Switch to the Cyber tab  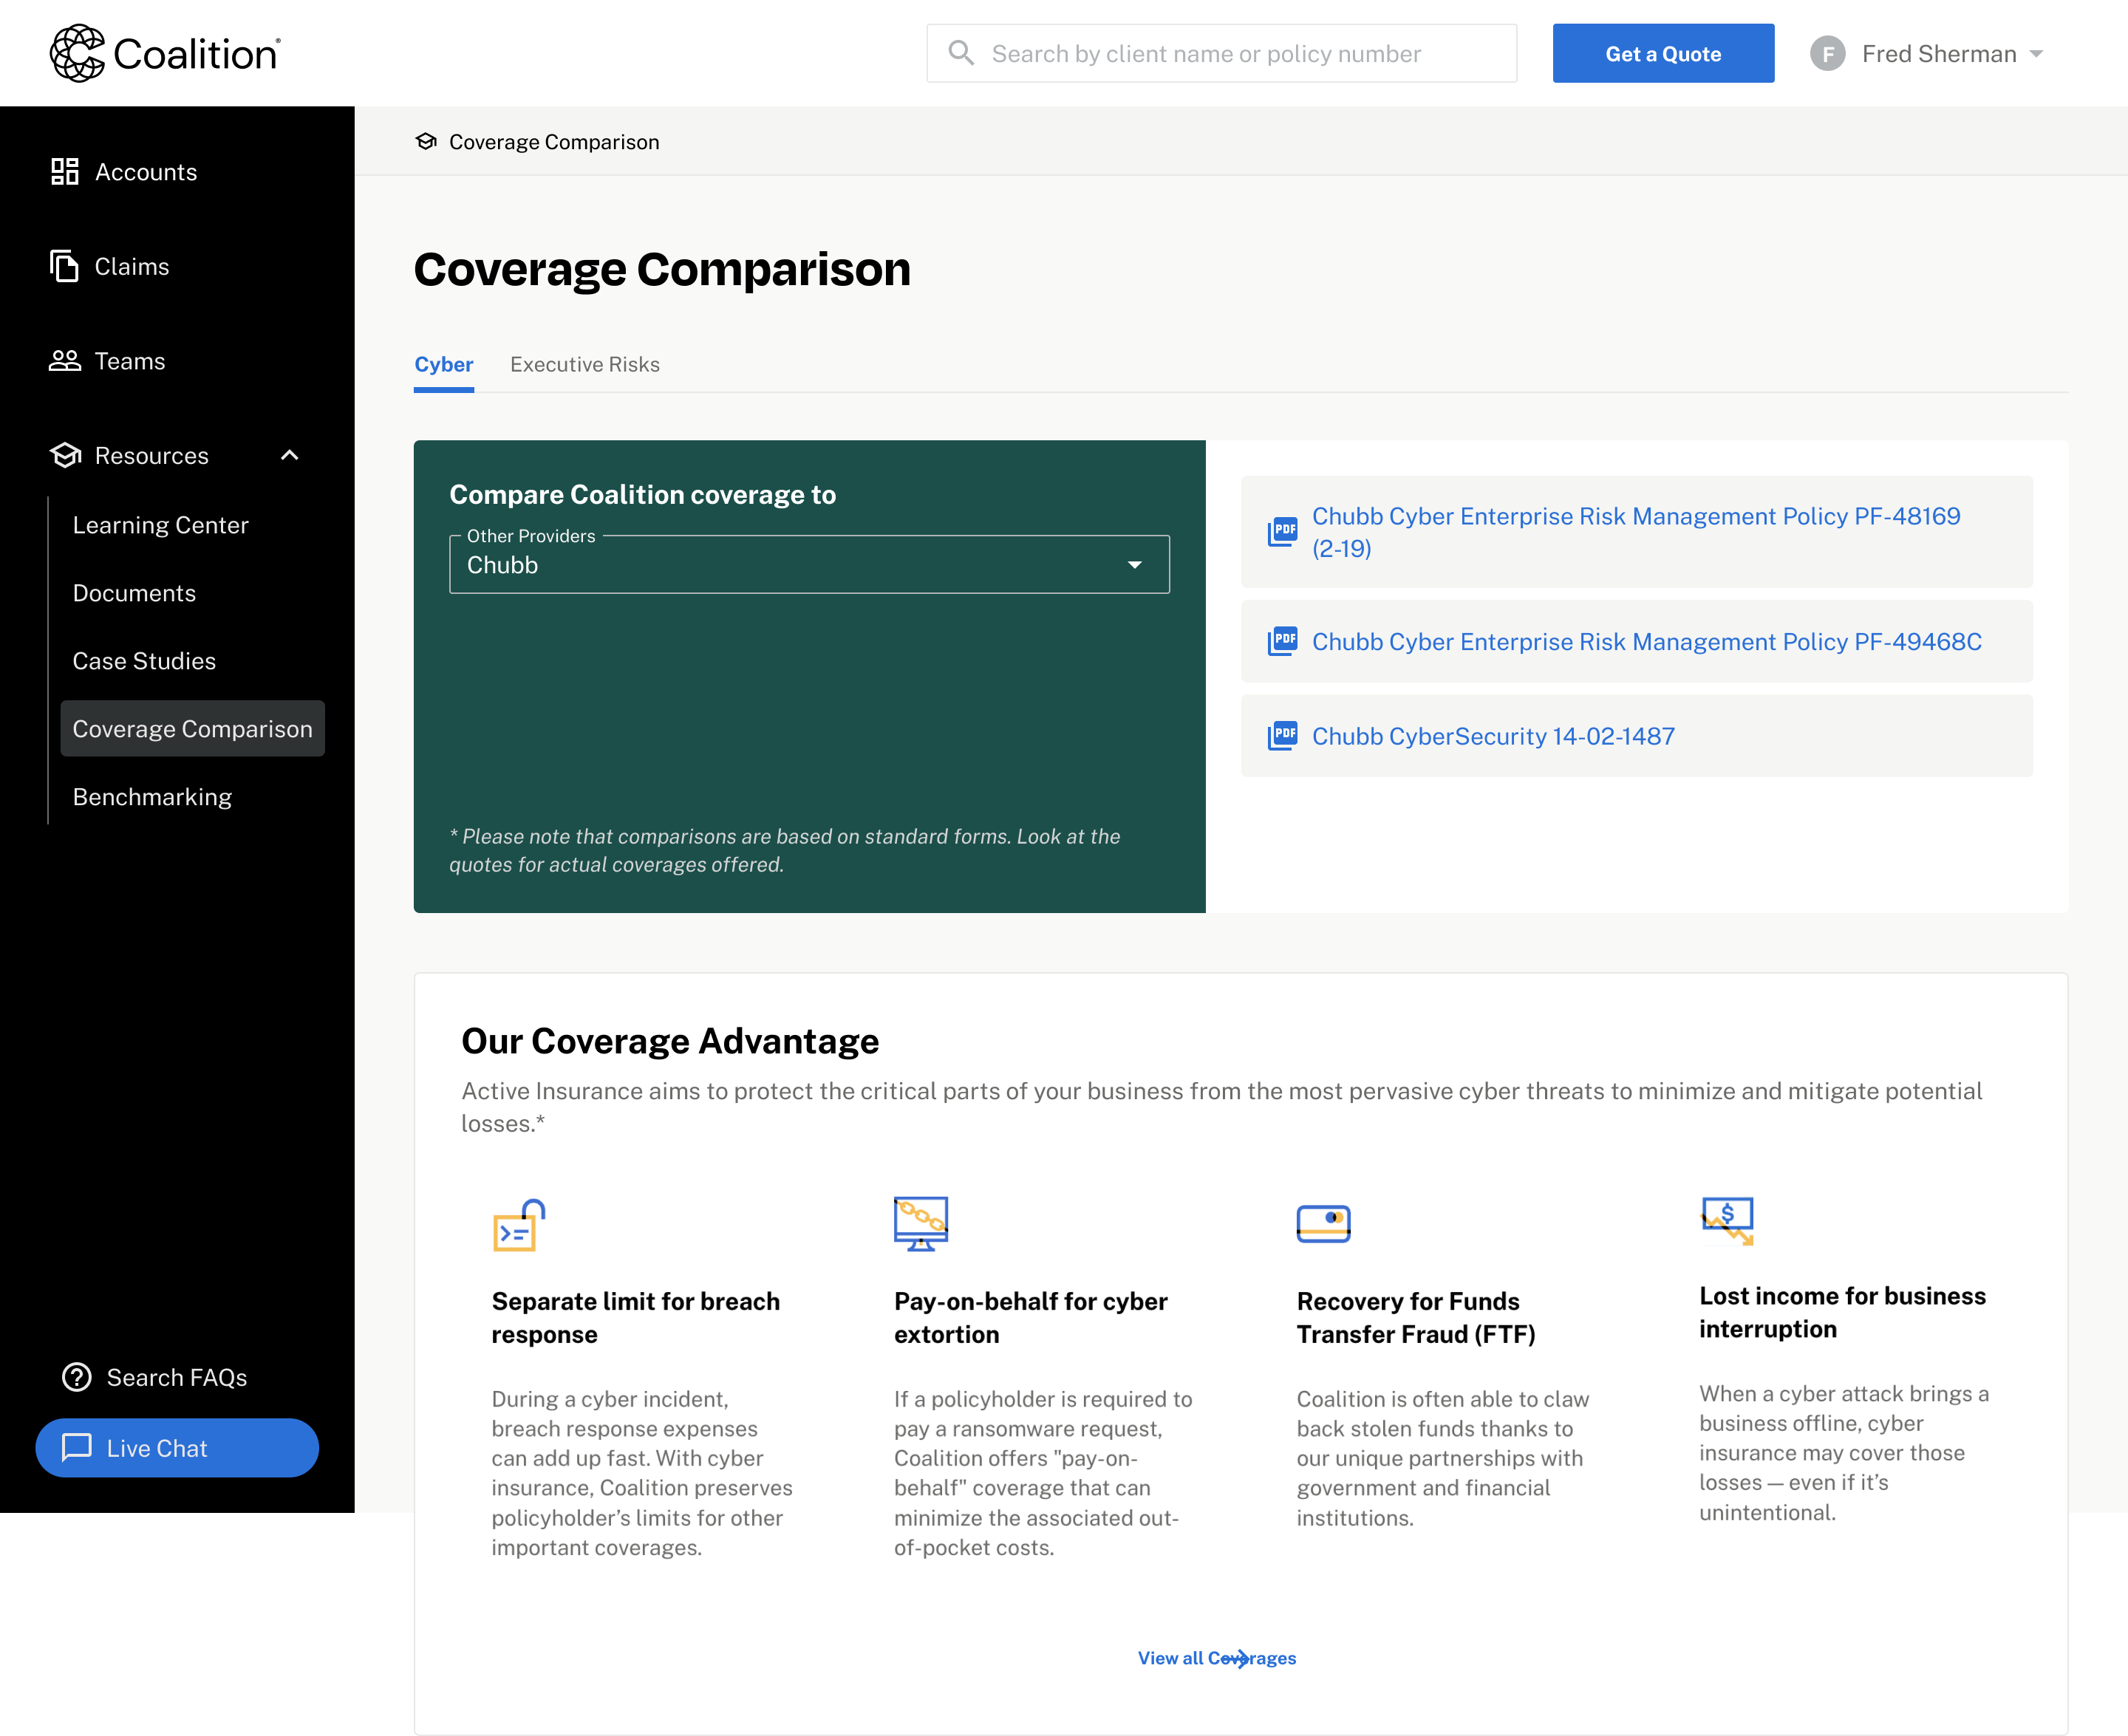[x=444, y=364]
